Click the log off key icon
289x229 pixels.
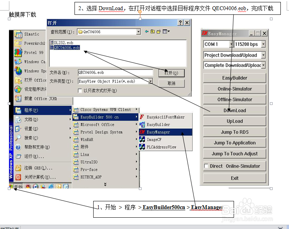[18, 168]
